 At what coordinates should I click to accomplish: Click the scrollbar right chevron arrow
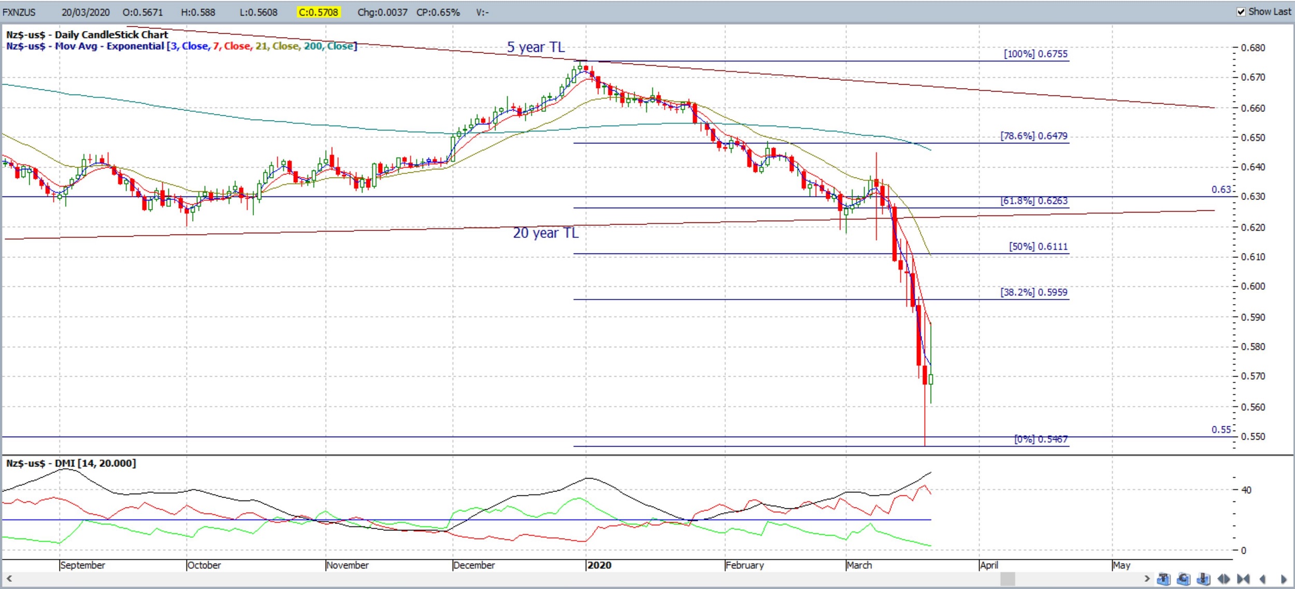tap(1147, 578)
